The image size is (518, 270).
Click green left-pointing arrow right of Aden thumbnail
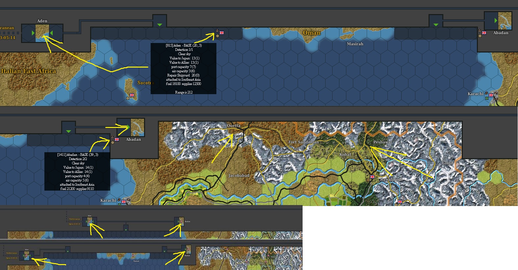tap(51, 33)
